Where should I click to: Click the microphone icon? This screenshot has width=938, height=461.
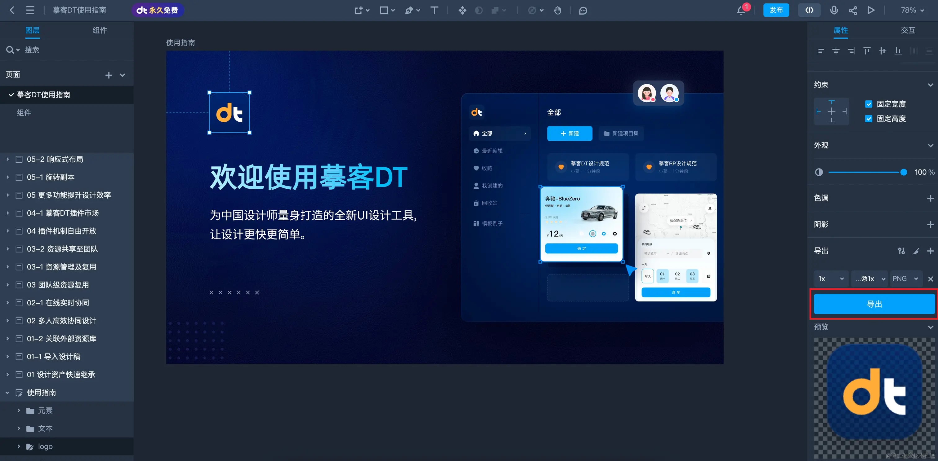[x=834, y=10]
